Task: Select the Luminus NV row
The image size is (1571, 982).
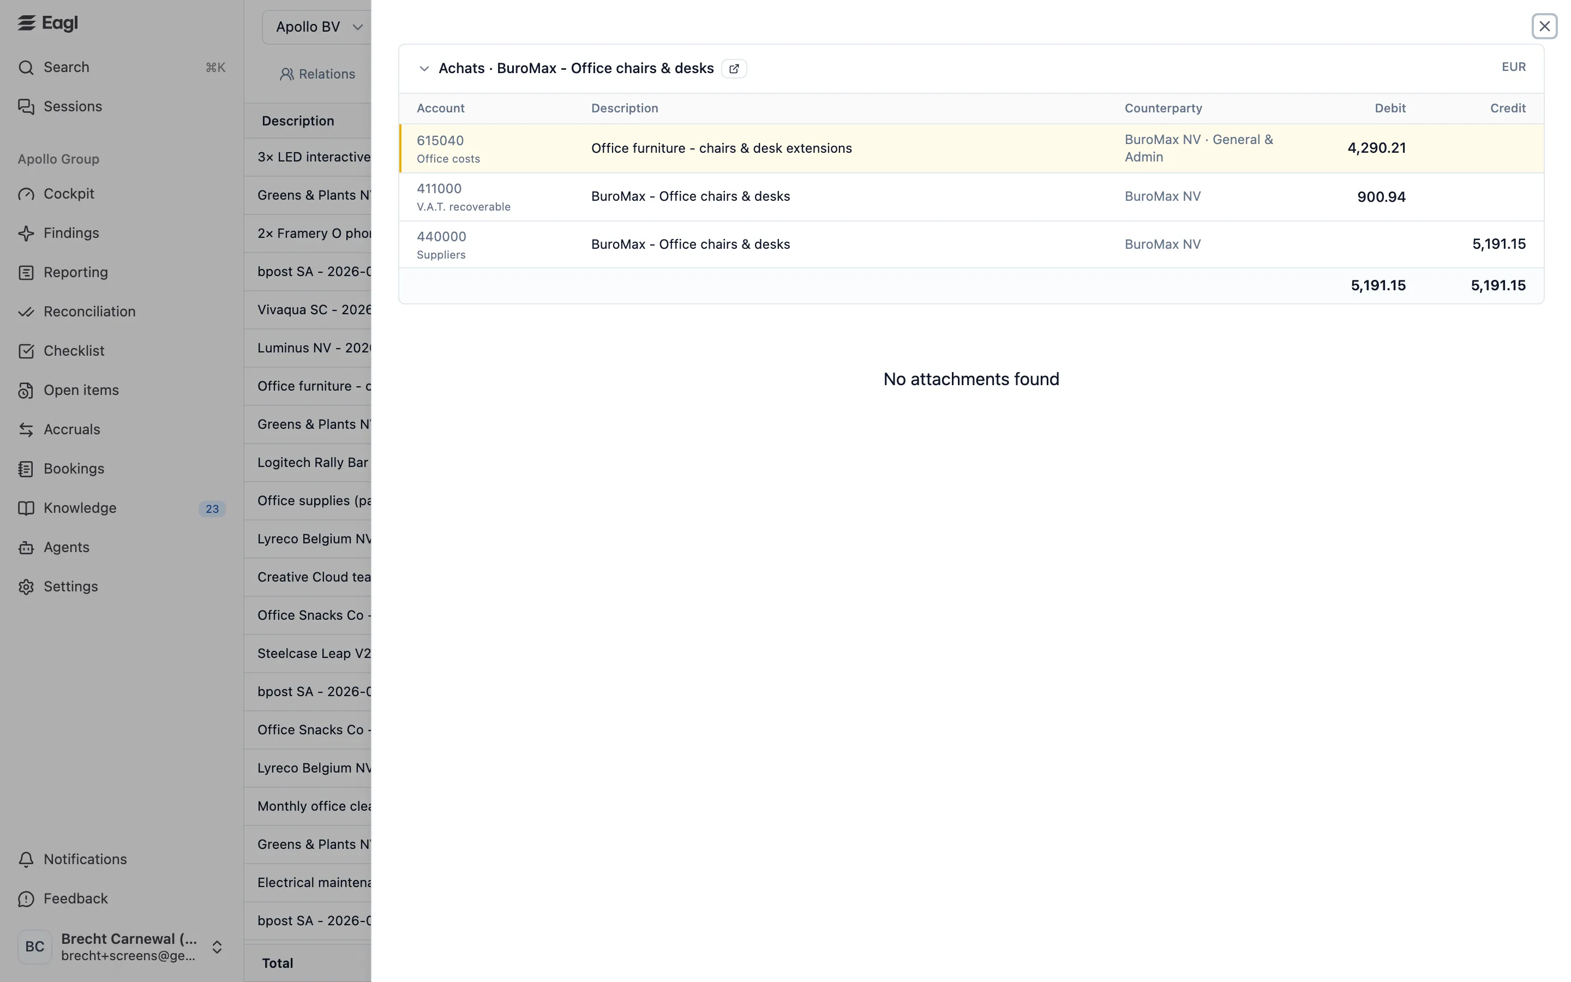Action: tap(308, 348)
